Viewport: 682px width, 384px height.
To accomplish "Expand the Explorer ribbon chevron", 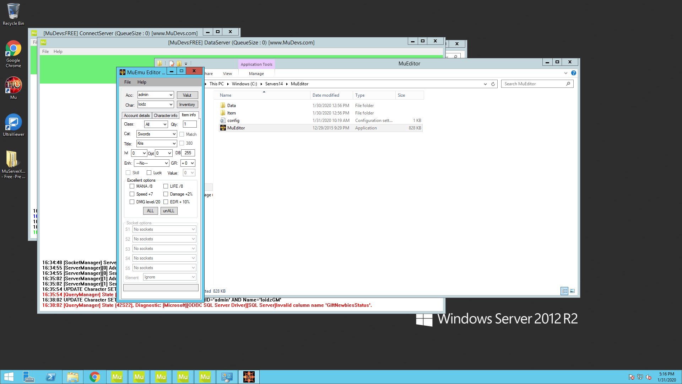I will (566, 73).
